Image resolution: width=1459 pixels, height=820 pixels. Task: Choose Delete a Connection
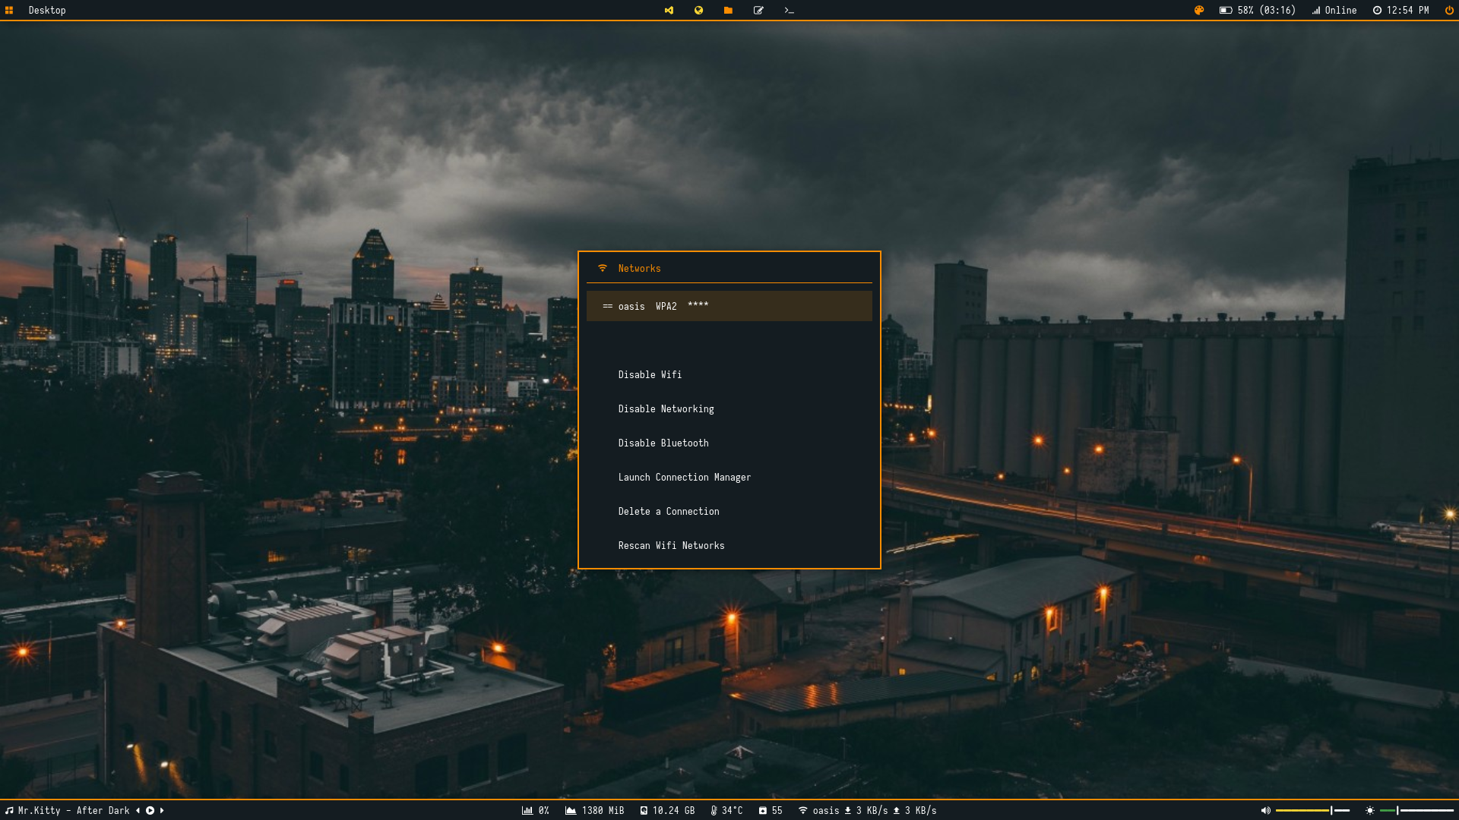pos(668,512)
